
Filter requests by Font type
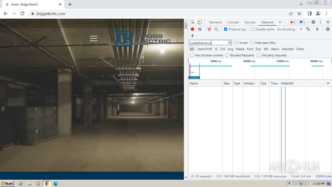[250, 49]
